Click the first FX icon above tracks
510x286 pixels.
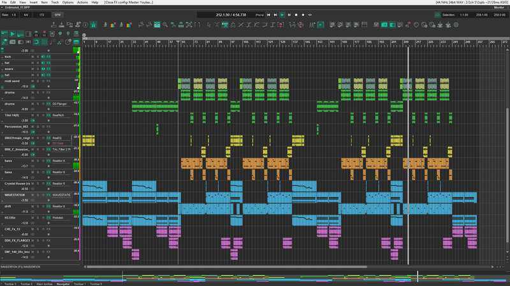[36, 34]
